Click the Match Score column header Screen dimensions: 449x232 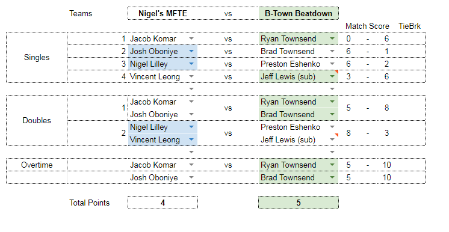tap(367, 26)
